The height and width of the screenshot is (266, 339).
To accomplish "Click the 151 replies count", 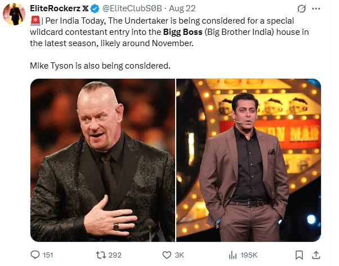I will tap(49, 255).
